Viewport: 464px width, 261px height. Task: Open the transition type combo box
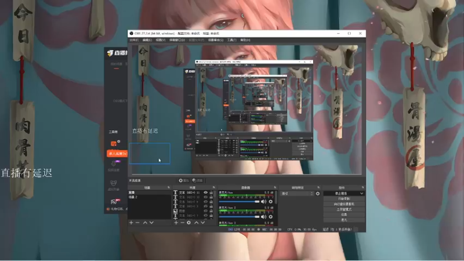(x=297, y=194)
